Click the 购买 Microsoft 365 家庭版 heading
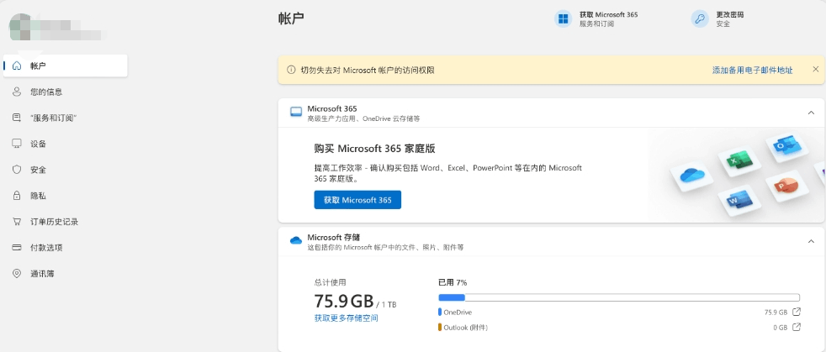Screen dimensions: 826x352 [x=374, y=149]
